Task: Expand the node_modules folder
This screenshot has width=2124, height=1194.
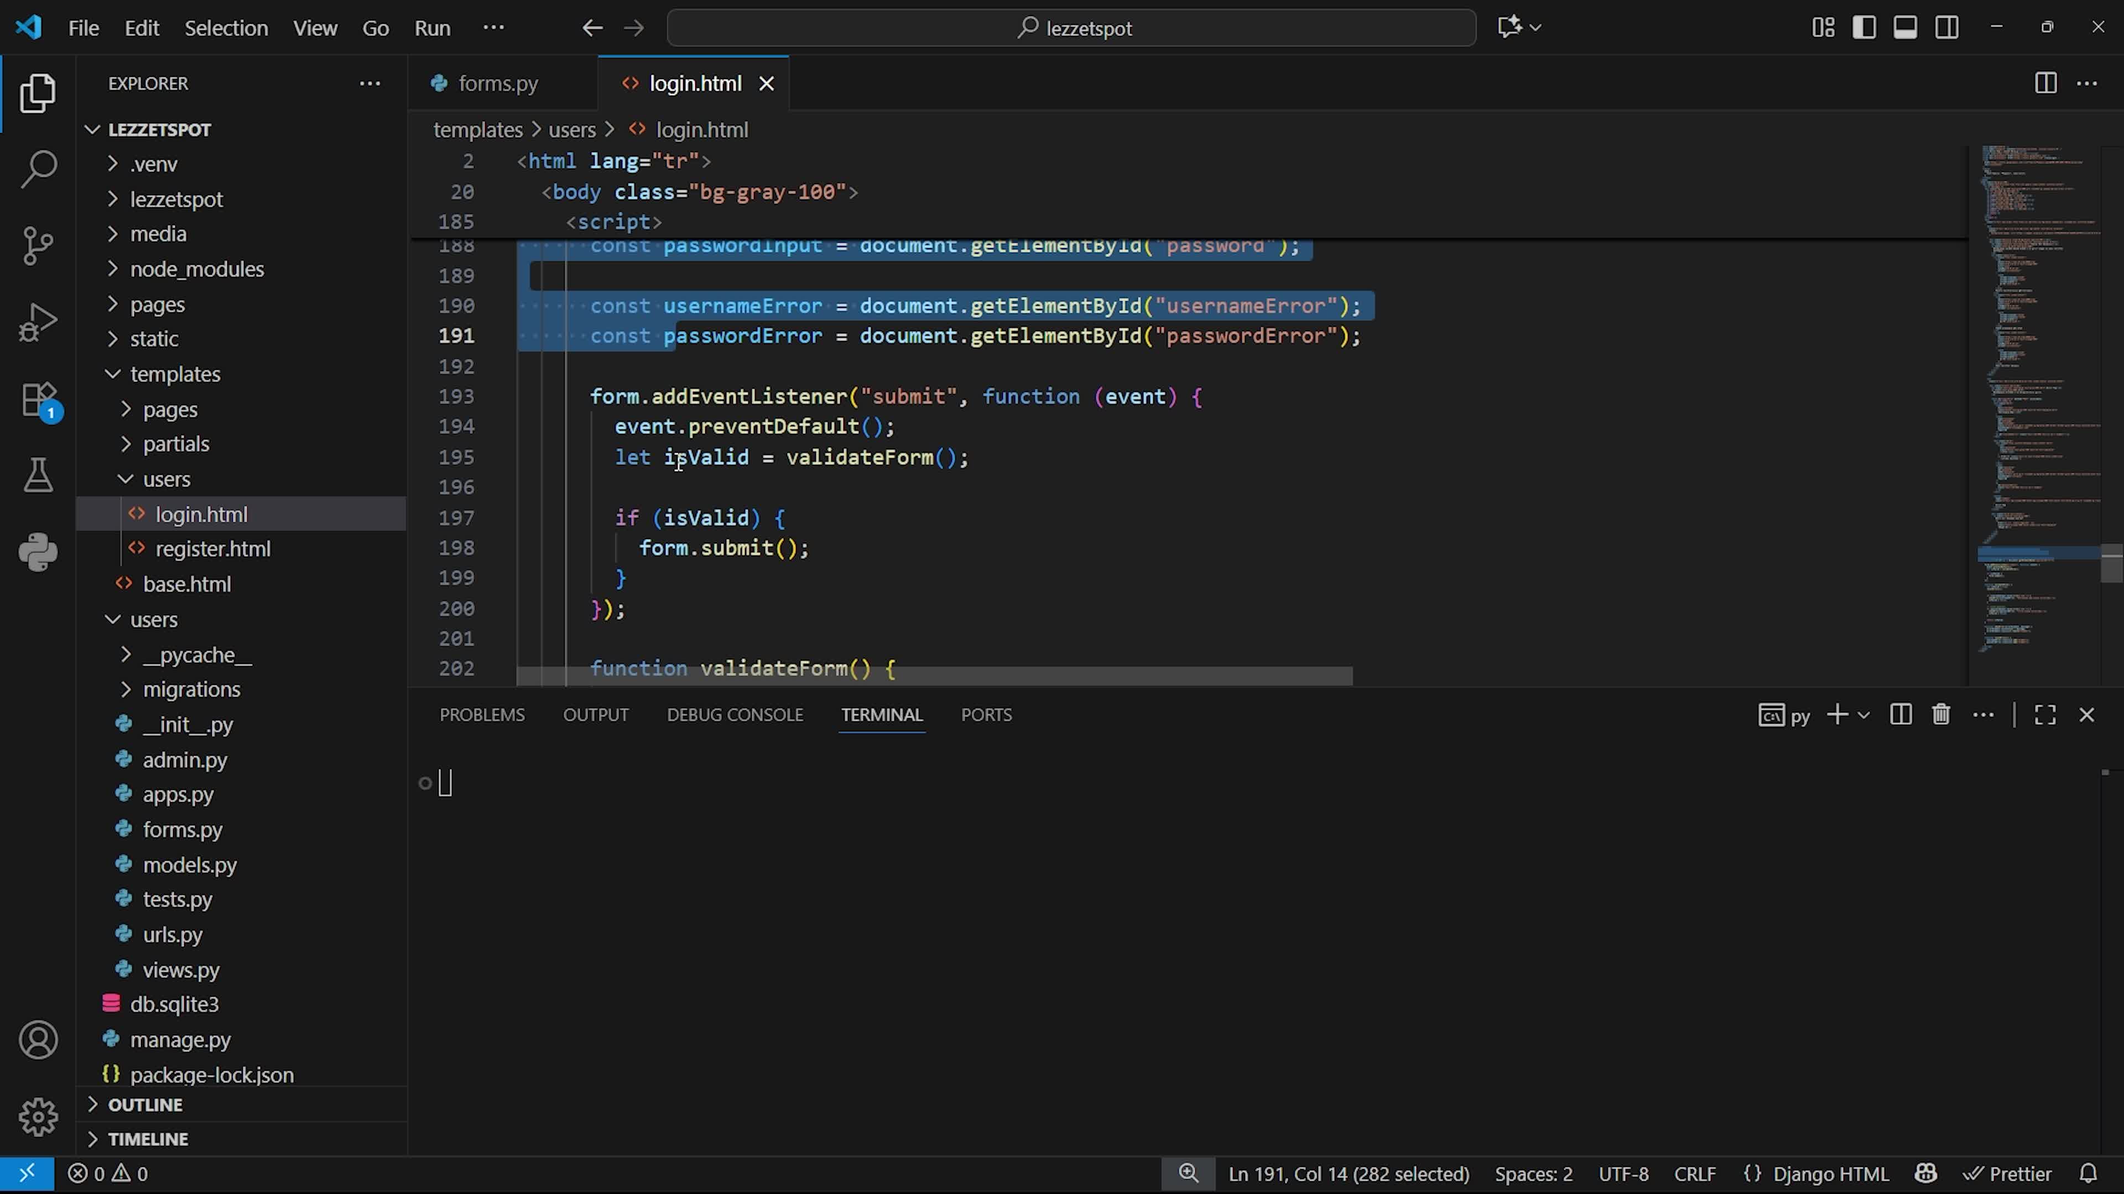Action: point(196,269)
